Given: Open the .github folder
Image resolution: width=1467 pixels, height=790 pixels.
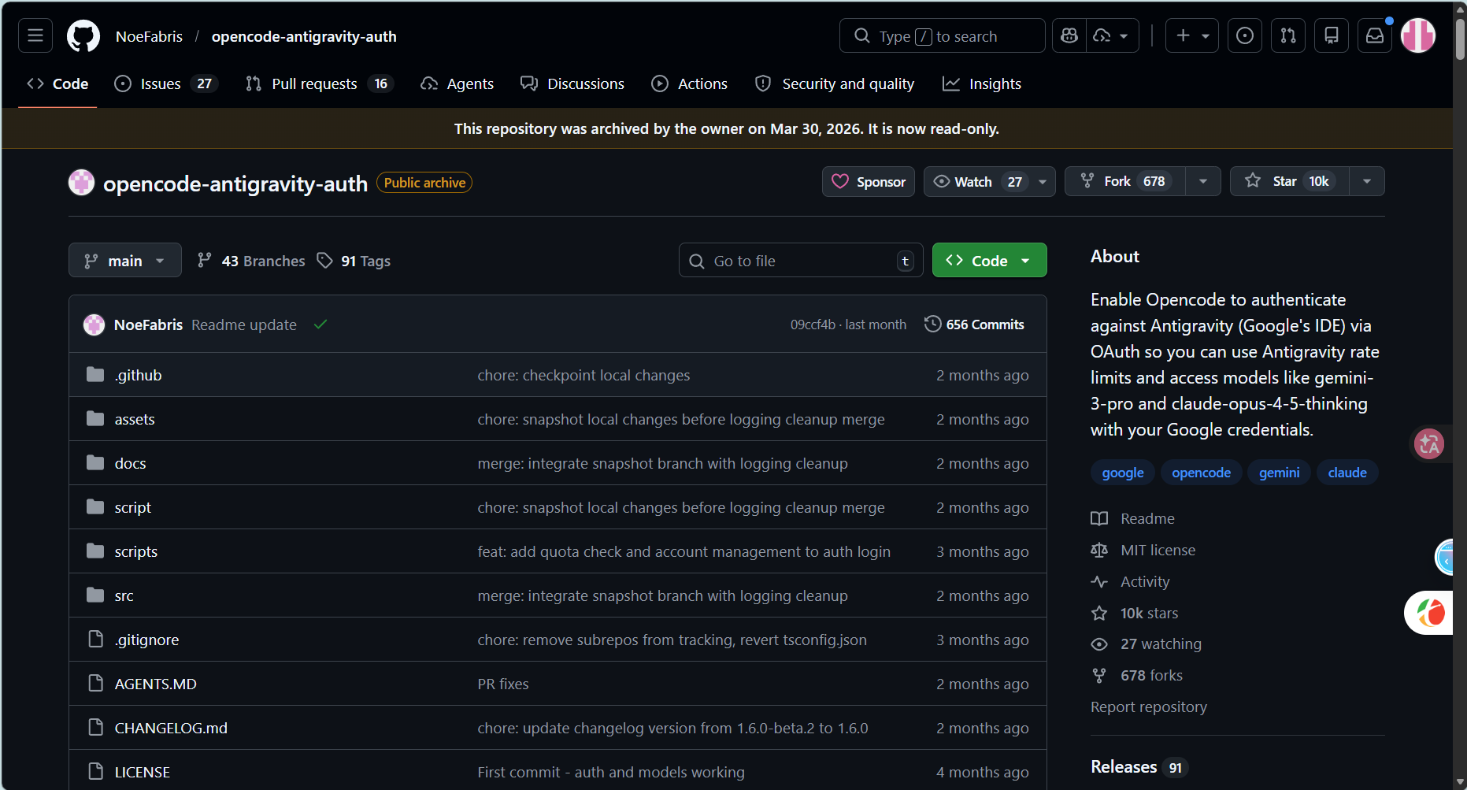Looking at the screenshot, I should [x=139, y=375].
